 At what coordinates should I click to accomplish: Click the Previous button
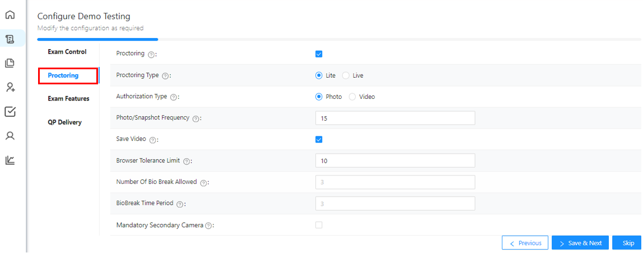[x=525, y=243]
